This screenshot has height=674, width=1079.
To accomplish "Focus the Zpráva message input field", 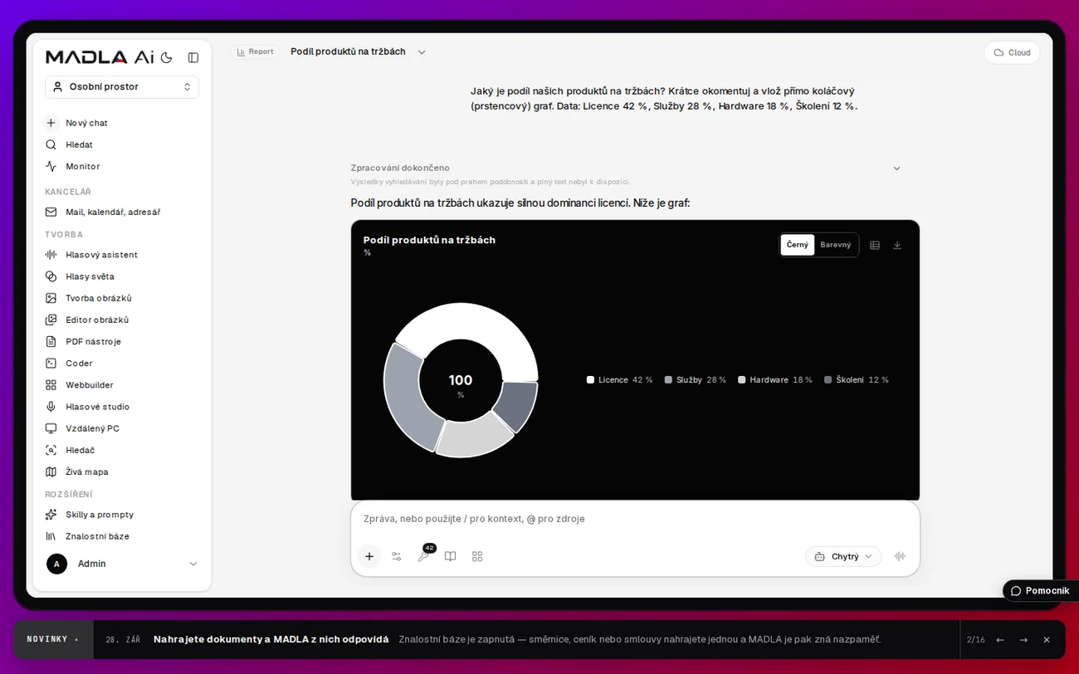I will [635, 519].
